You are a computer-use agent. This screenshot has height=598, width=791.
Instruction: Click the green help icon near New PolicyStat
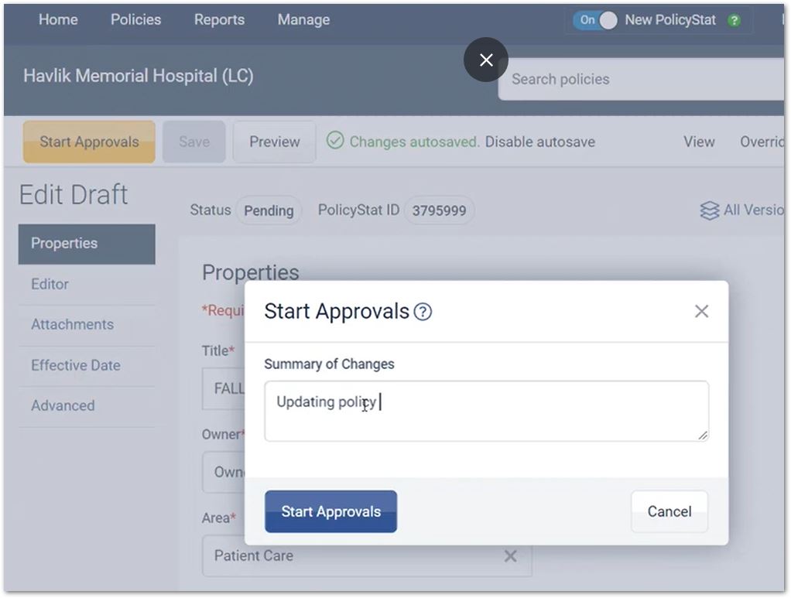pyautogui.click(x=734, y=20)
